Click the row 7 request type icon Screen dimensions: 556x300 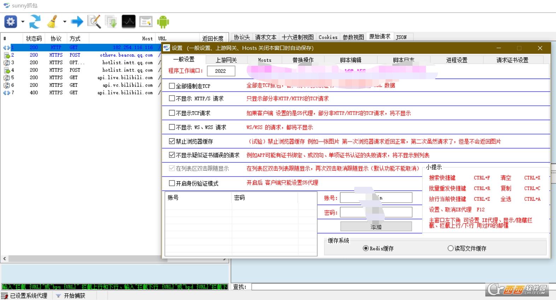tap(6, 93)
